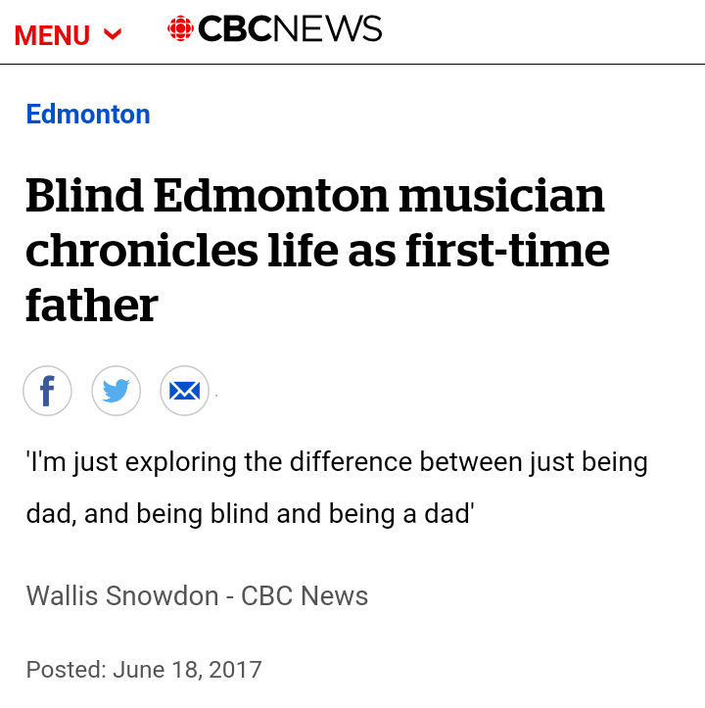
Task: Click the article headline's first line
Action: [314, 196]
